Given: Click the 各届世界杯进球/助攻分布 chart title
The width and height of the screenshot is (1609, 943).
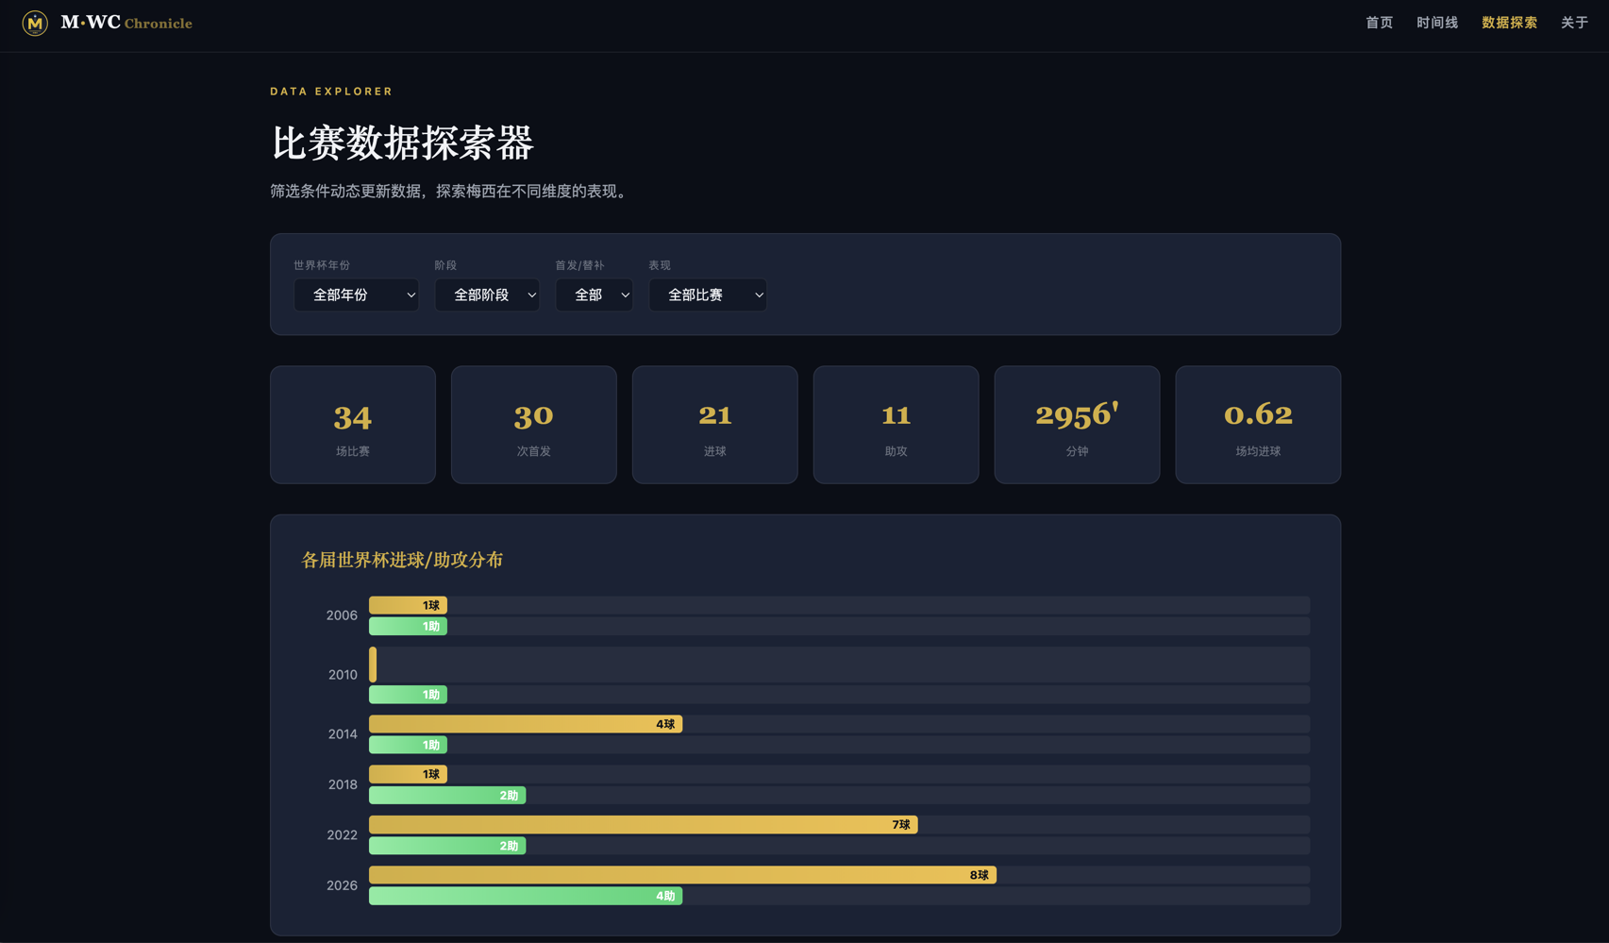Looking at the screenshot, I should coord(402,560).
